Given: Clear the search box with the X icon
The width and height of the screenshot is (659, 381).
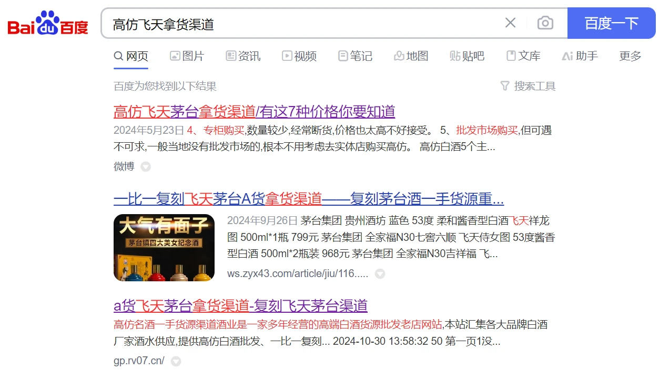Looking at the screenshot, I should (x=510, y=23).
